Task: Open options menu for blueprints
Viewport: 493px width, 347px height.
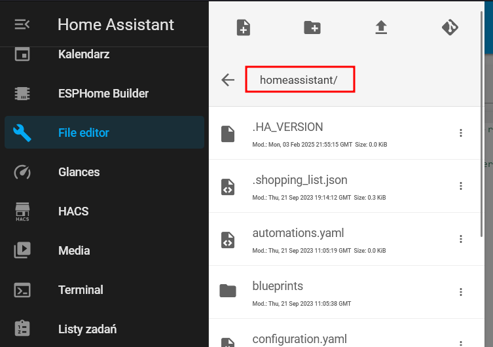Action: tap(461, 292)
